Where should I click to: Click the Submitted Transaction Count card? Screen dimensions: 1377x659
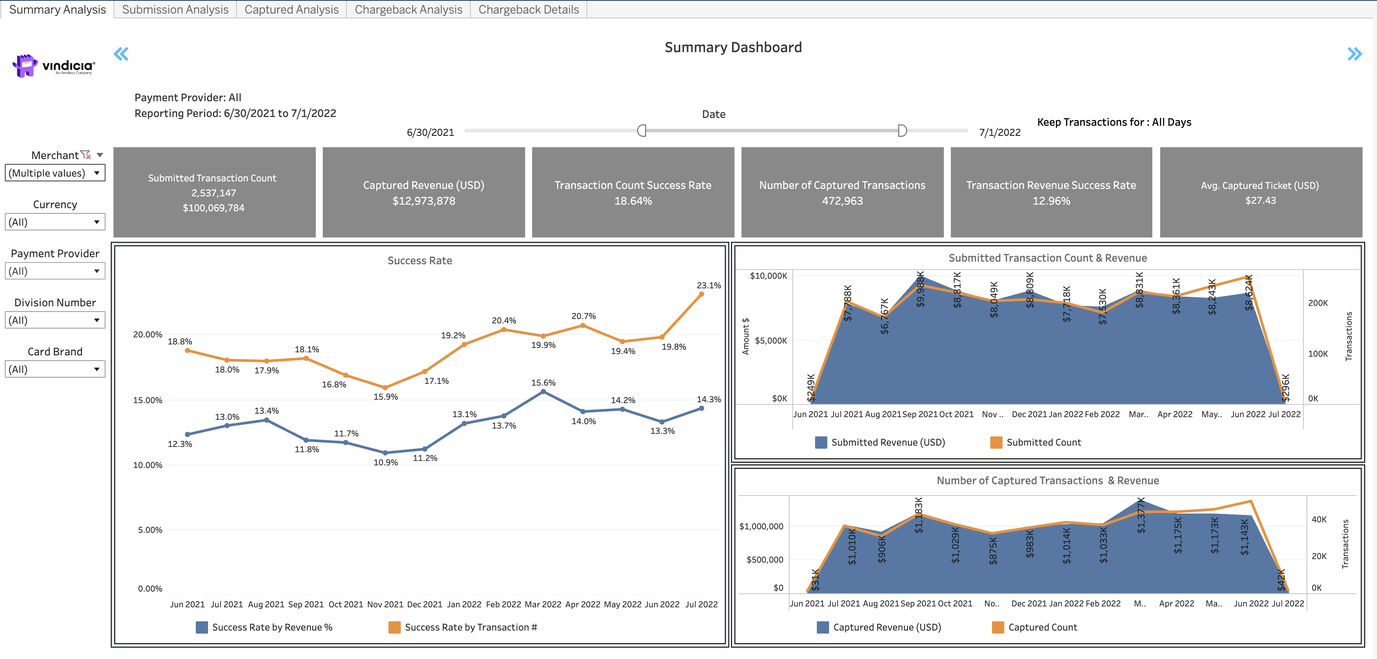[214, 192]
